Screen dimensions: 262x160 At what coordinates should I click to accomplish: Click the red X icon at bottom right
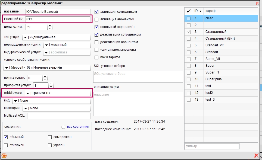click(x=256, y=156)
